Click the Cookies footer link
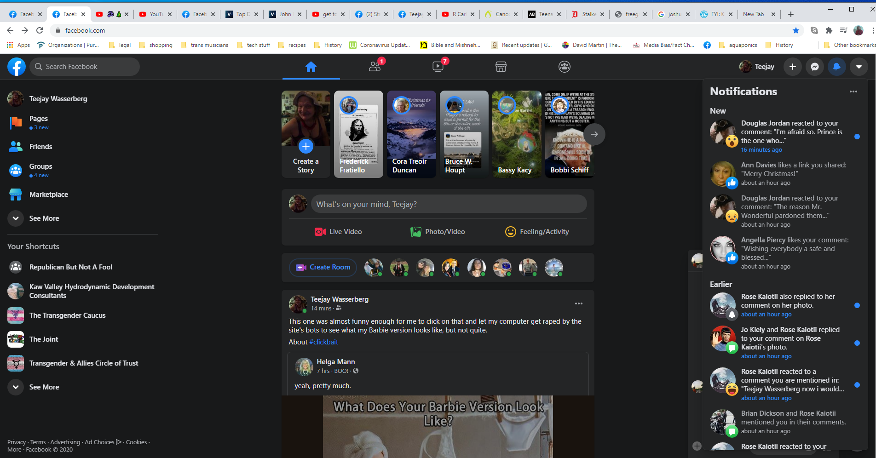 [137, 442]
